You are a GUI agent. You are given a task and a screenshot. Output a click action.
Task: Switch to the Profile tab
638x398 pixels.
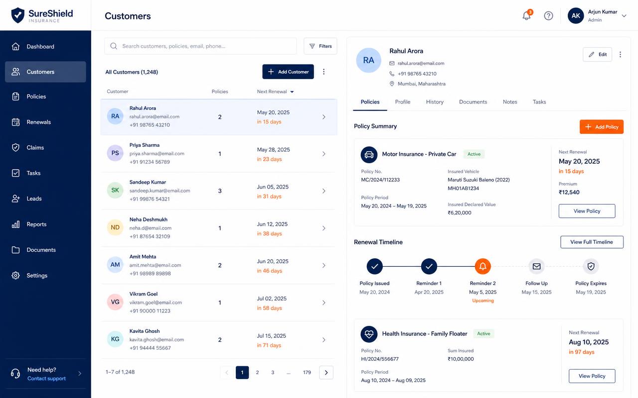(x=403, y=102)
